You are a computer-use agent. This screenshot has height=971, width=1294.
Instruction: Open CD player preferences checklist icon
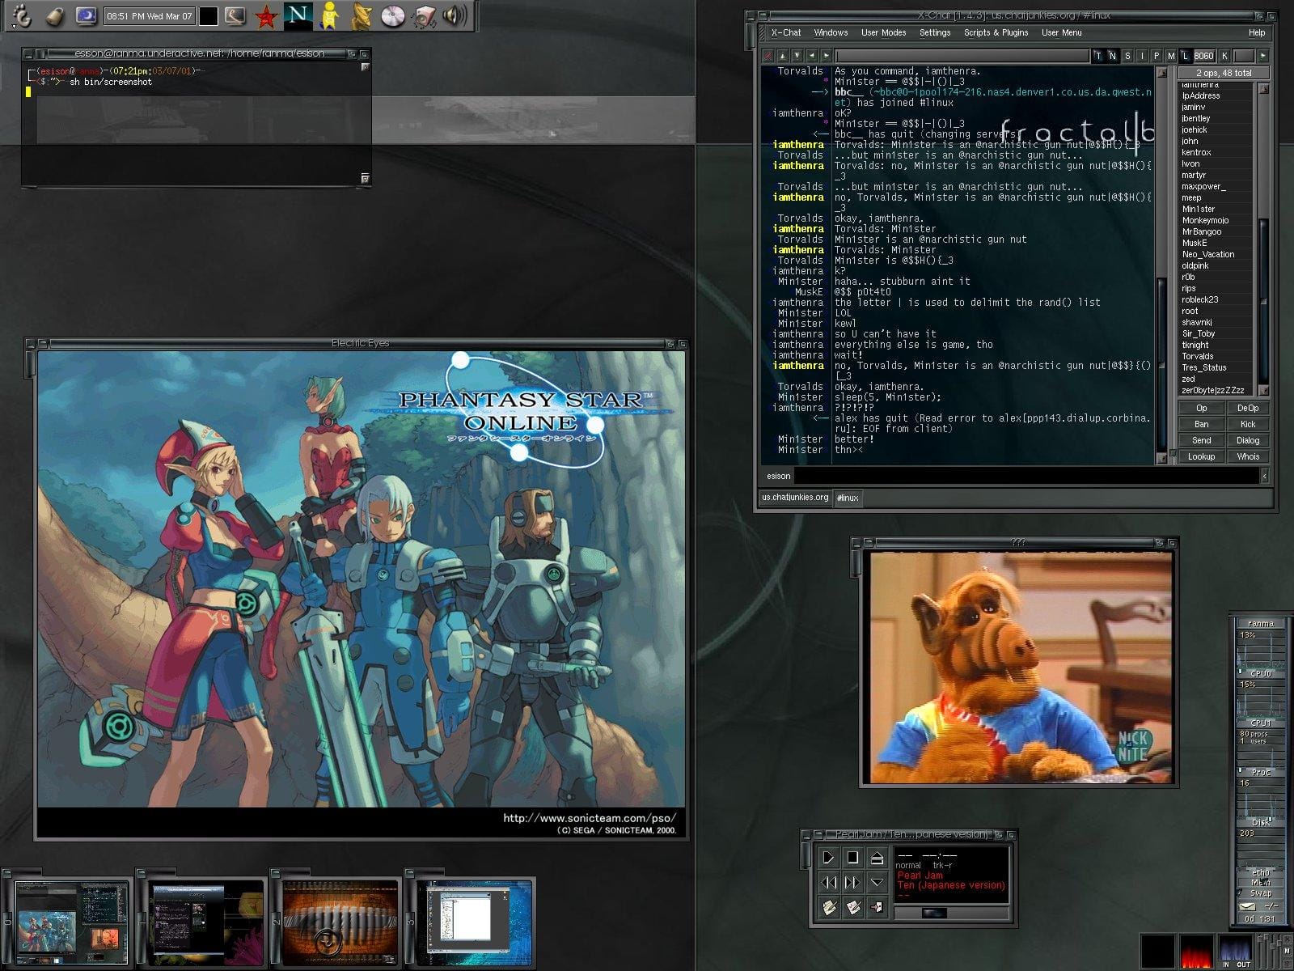click(x=852, y=908)
